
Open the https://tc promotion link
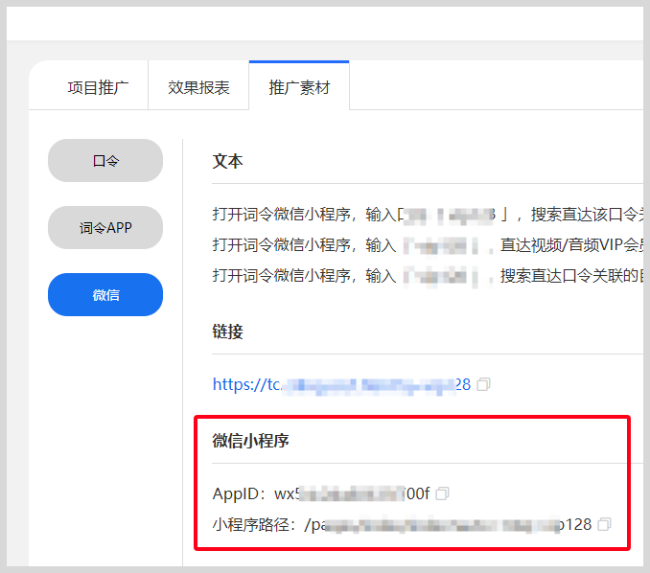341,384
